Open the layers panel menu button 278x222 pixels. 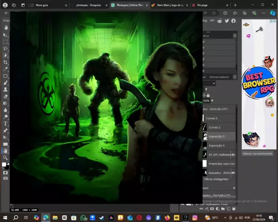point(235,77)
